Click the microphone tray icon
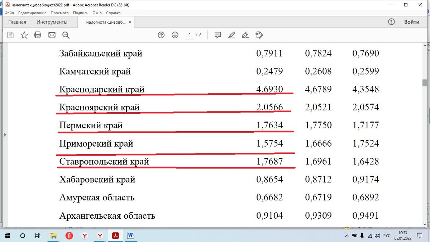This screenshot has height=242, width=430. pos(362,236)
